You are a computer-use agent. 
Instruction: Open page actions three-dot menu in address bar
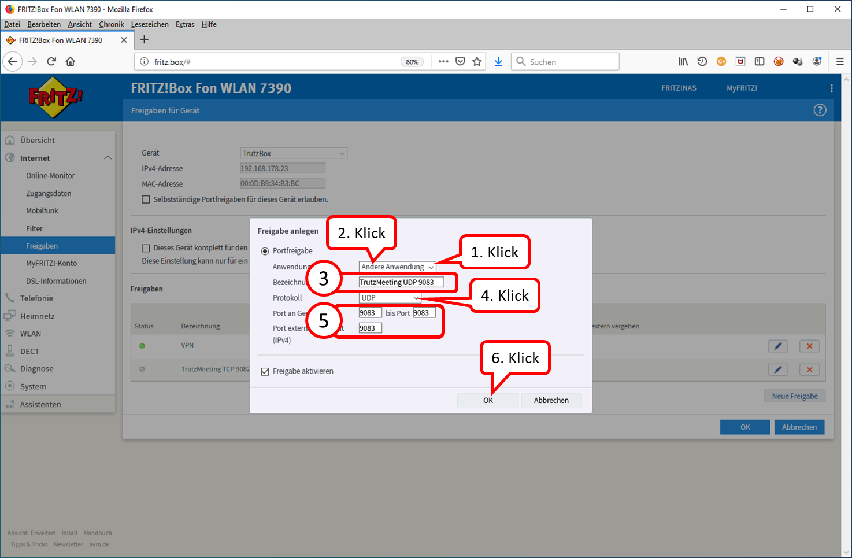point(443,61)
